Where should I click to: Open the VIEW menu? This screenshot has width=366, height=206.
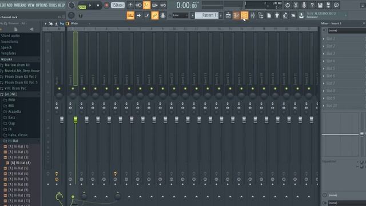[x=31, y=5]
